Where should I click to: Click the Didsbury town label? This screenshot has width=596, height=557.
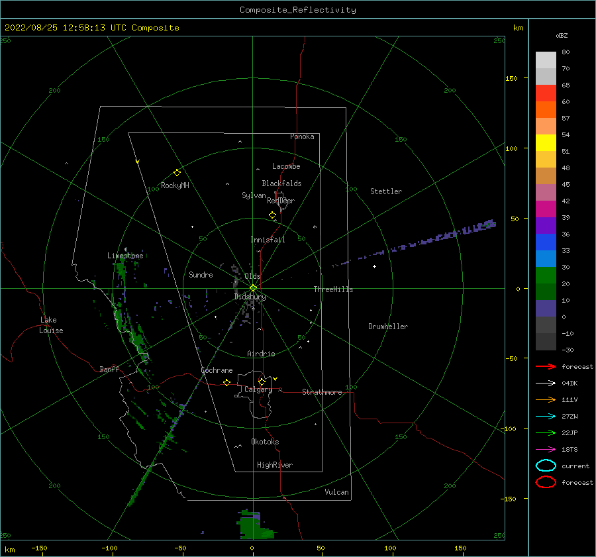250,297
